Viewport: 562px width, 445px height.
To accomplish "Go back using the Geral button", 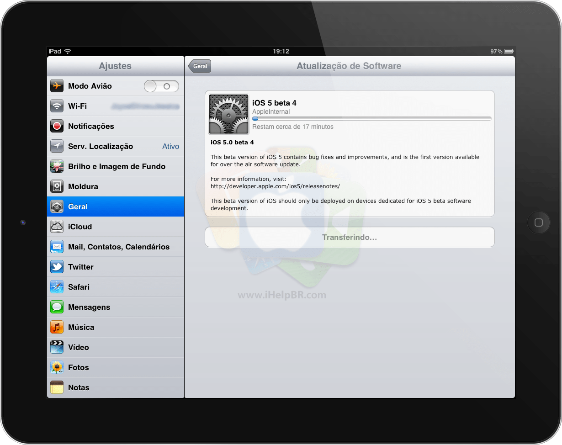I will [x=200, y=66].
